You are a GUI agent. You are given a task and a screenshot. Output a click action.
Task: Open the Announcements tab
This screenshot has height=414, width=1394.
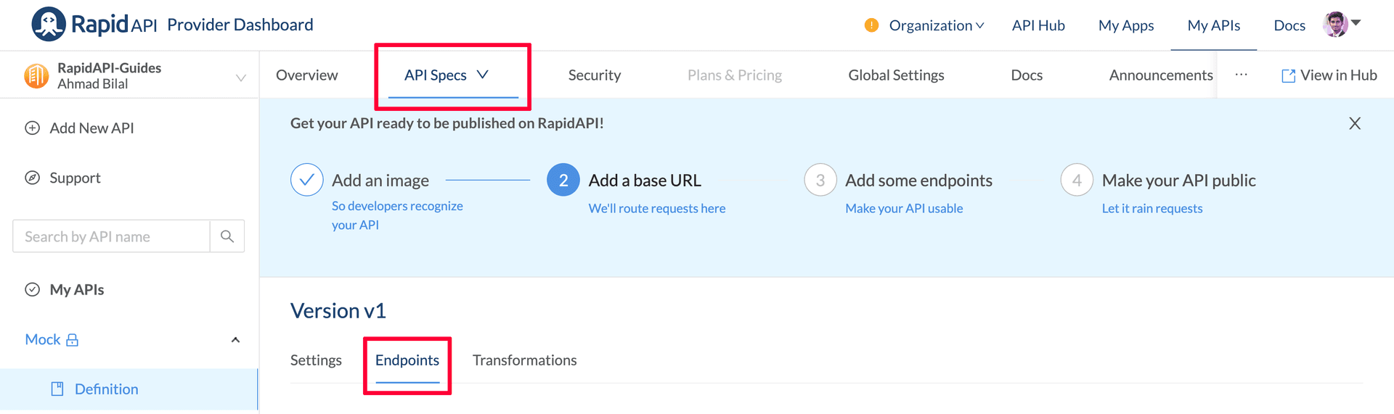pos(1161,75)
